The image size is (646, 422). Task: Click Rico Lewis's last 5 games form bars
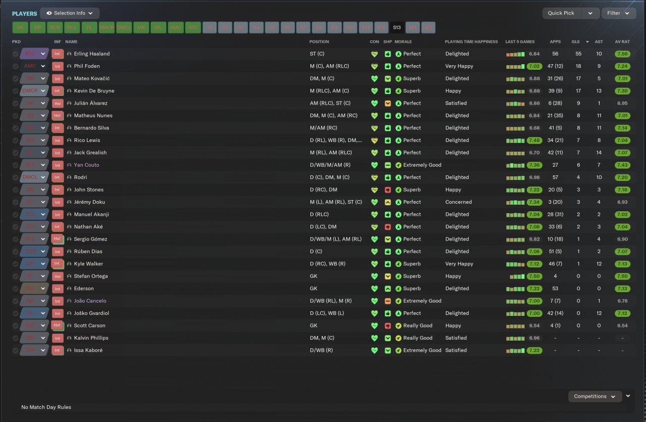pyautogui.click(x=515, y=140)
